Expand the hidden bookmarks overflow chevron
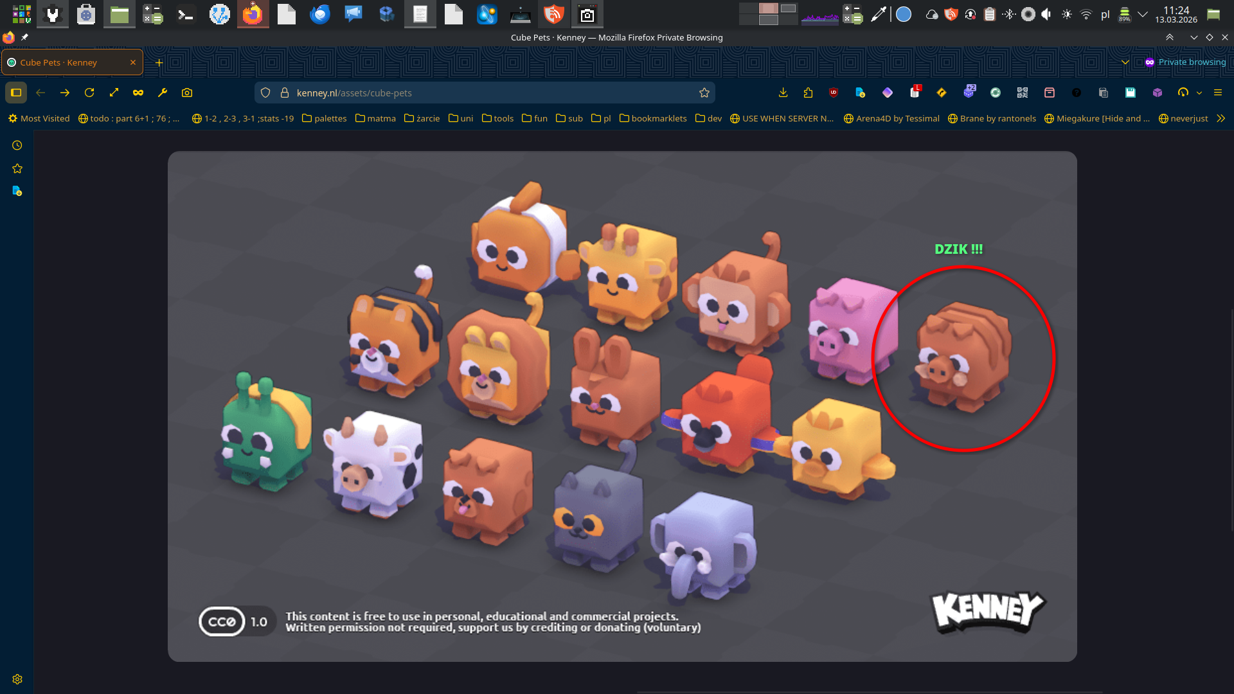This screenshot has width=1234, height=694. pos(1221,118)
